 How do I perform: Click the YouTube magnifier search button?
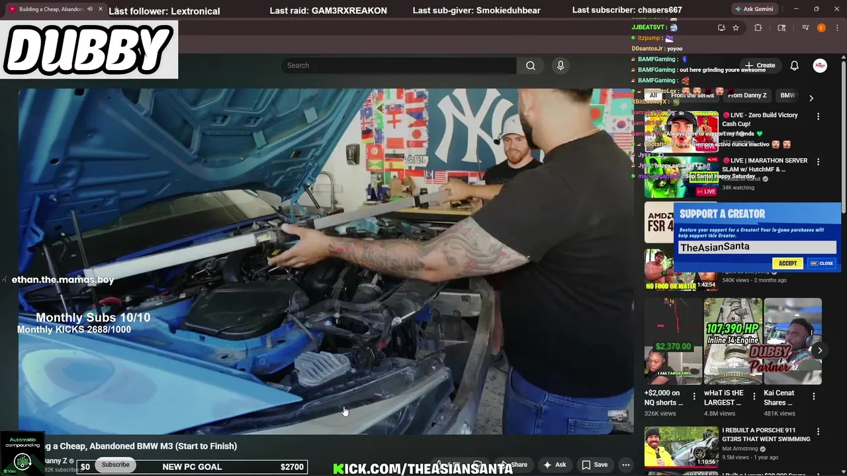[x=531, y=65]
